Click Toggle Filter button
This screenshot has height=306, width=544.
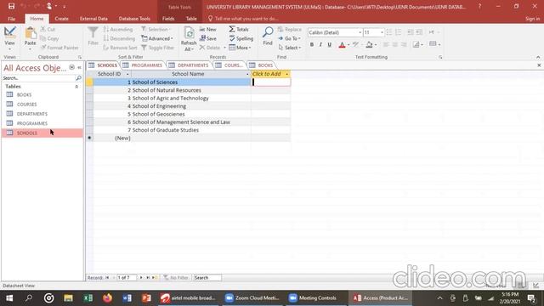pos(158,48)
